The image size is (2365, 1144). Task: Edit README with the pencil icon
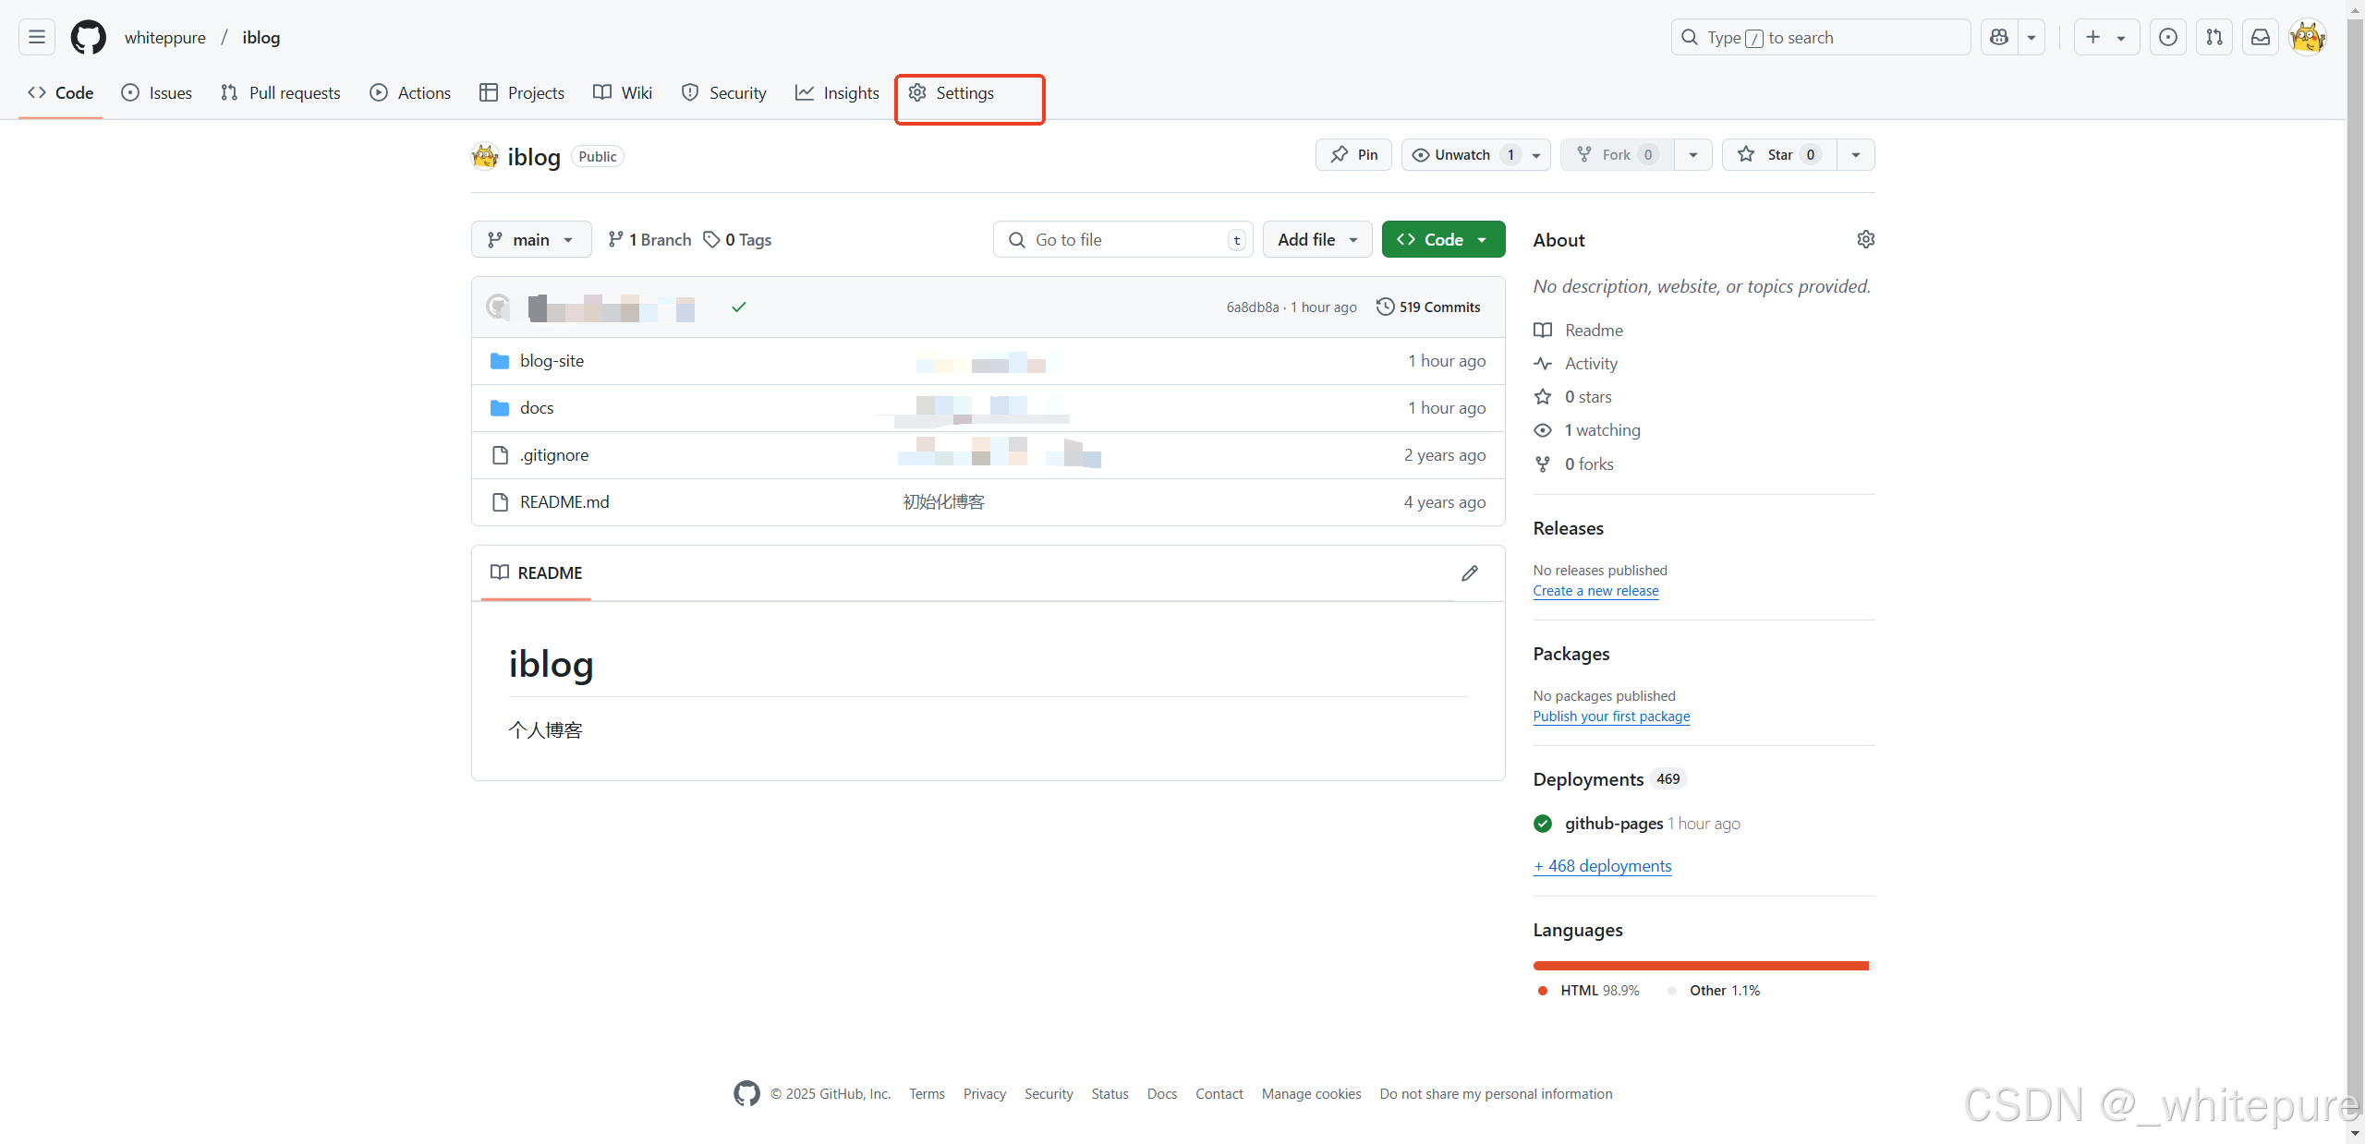(x=1470, y=573)
